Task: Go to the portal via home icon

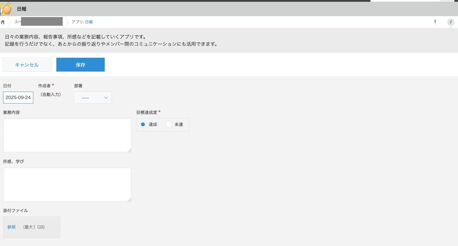Action: 3,22
